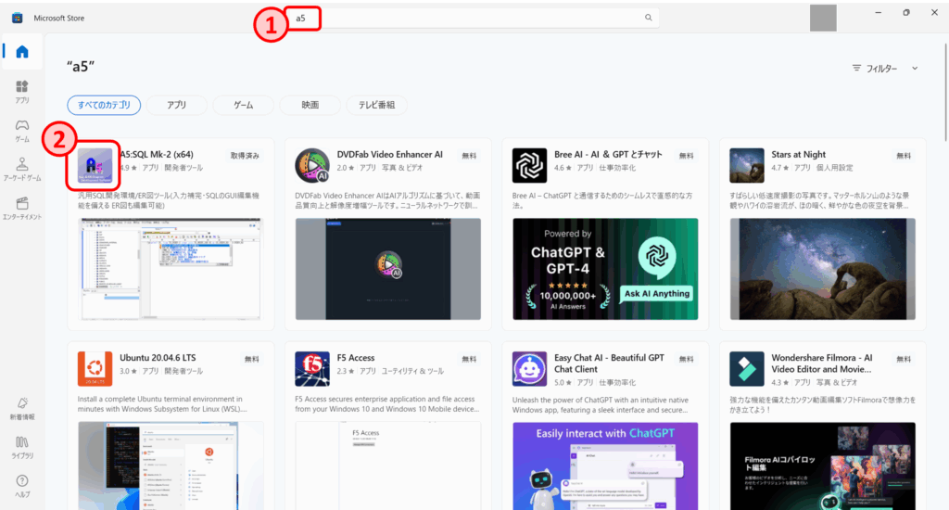This screenshot has height=510, width=949.
Task: Open the Easy Chat AI banner thumbnail
Action: (605, 465)
